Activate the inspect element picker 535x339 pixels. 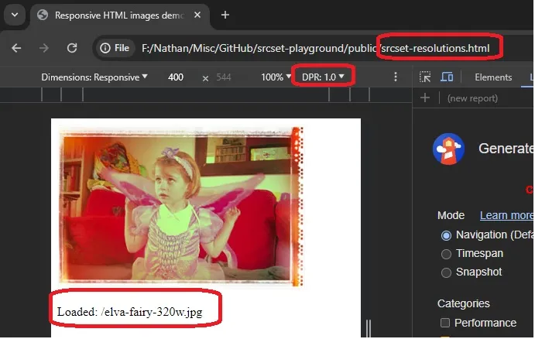pyautogui.click(x=425, y=77)
